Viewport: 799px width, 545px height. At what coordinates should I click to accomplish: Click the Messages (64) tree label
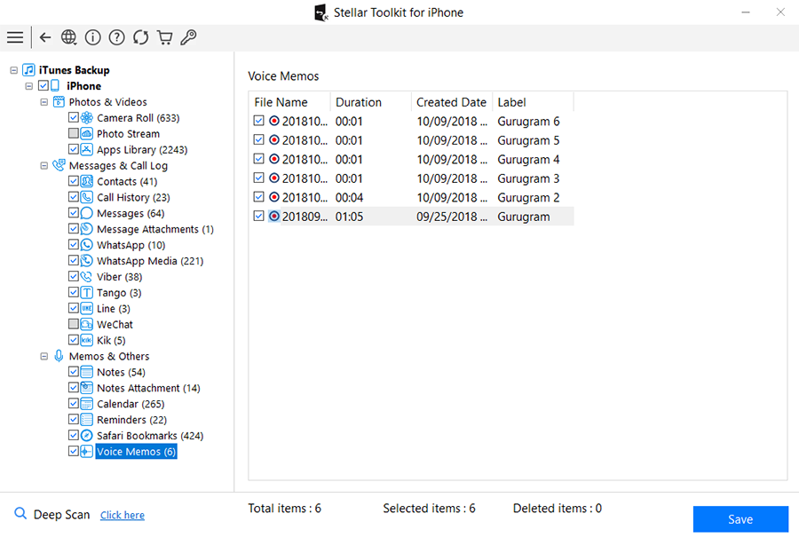pyautogui.click(x=131, y=213)
